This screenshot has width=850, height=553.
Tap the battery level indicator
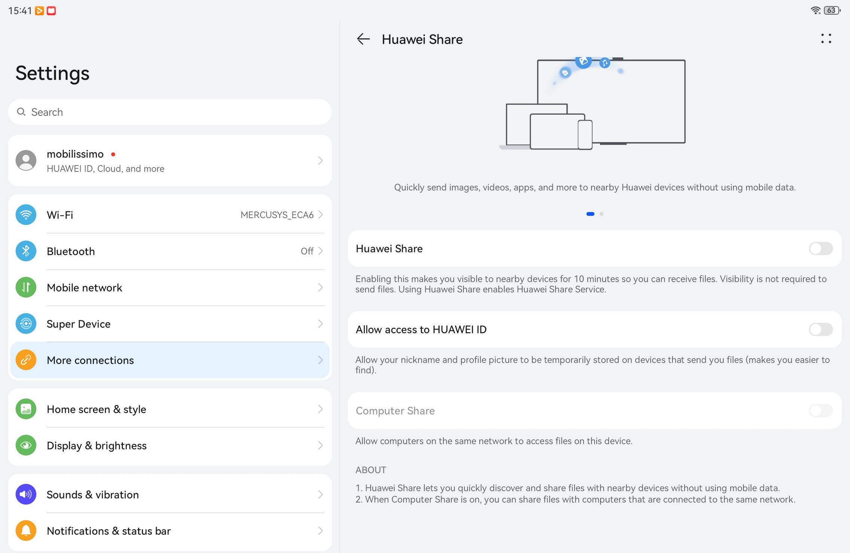(x=832, y=10)
